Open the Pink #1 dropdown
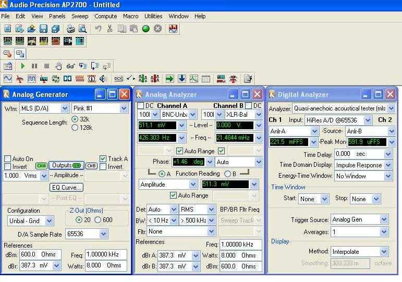 coord(124,108)
